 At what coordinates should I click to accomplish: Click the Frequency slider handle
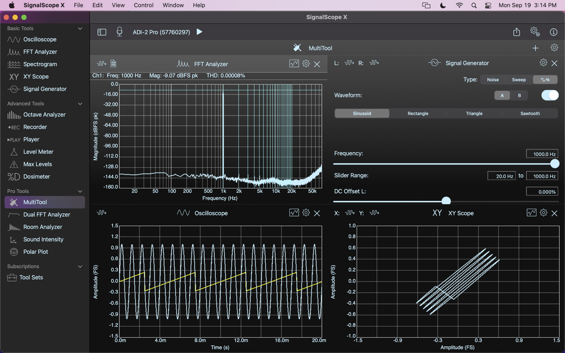click(x=555, y=164)
